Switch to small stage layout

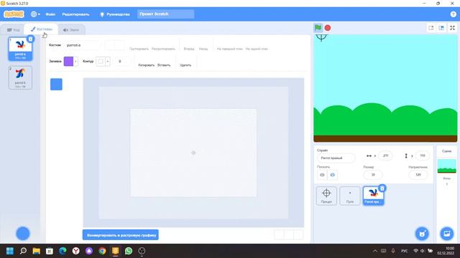pyautogui.click(x=431, y=28)
